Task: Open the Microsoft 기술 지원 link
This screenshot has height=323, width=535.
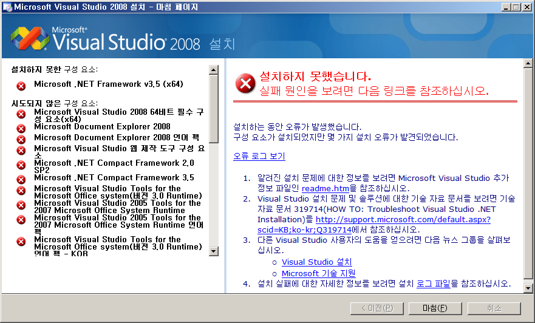Action: (x=319, y=273)
